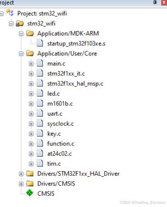Screen dimensions: 167x207
Task: Select tim.c file name
Action: coord(54,164)
